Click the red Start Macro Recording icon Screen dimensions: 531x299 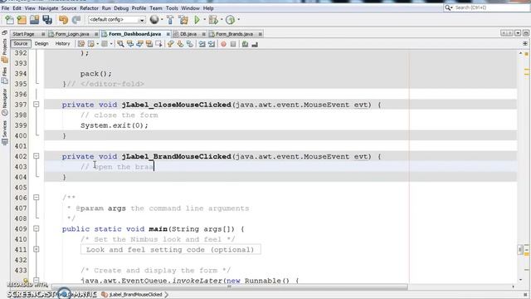(x=223, y=44)
